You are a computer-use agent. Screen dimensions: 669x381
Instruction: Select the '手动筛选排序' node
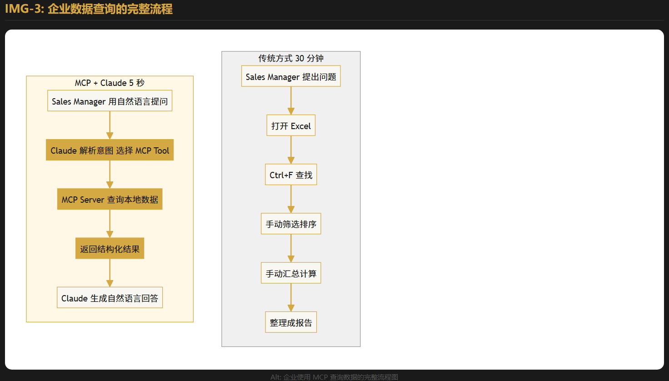coord(291,224)
